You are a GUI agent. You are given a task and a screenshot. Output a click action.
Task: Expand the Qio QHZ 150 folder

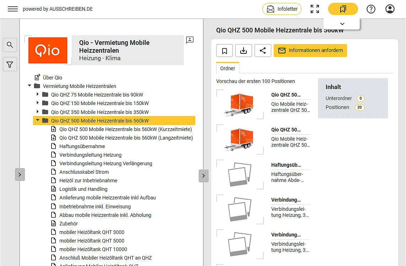click(38, 103)
